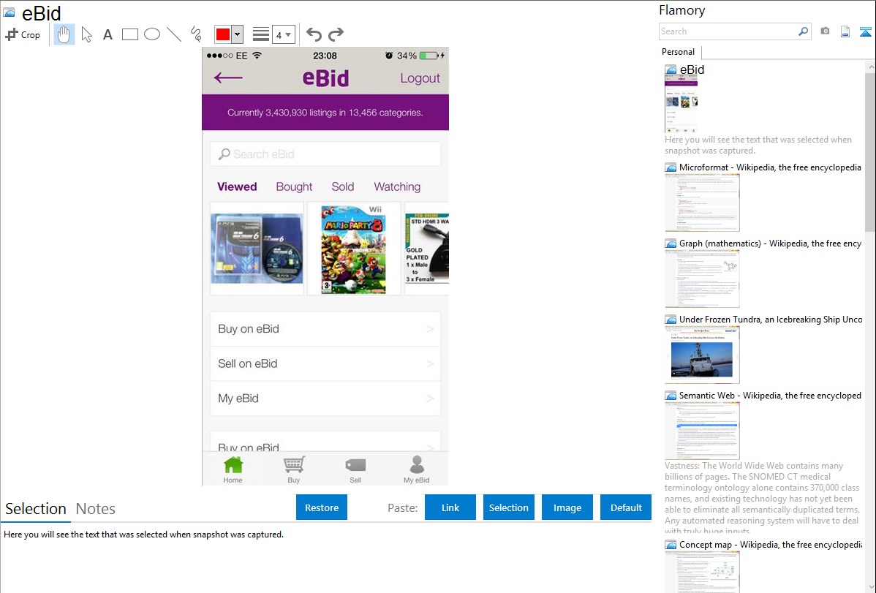
Task: Tap the Sell tag icon in bottom bar
Action: point(355,469)
